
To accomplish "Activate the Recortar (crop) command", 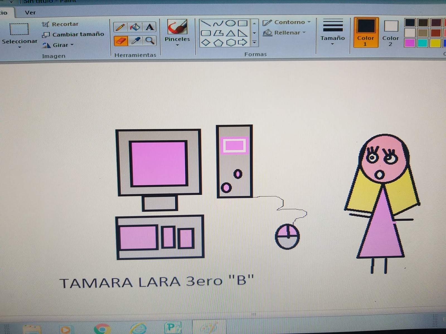I will point(64,24).
